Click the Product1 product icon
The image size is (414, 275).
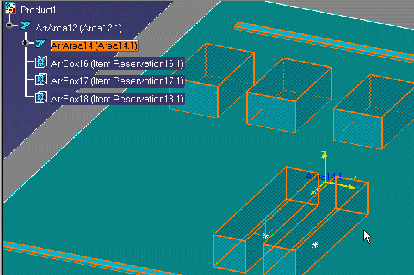[x=10, y=8]
